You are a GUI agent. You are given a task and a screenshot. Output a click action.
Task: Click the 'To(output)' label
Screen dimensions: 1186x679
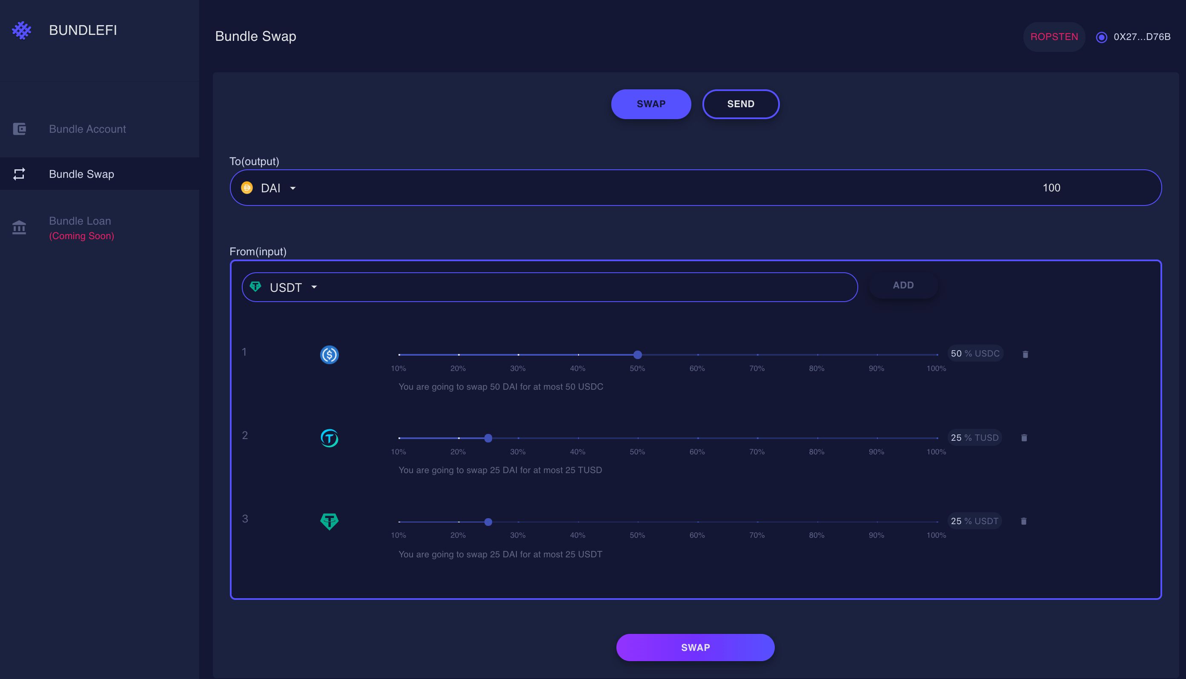click(254, 161)
